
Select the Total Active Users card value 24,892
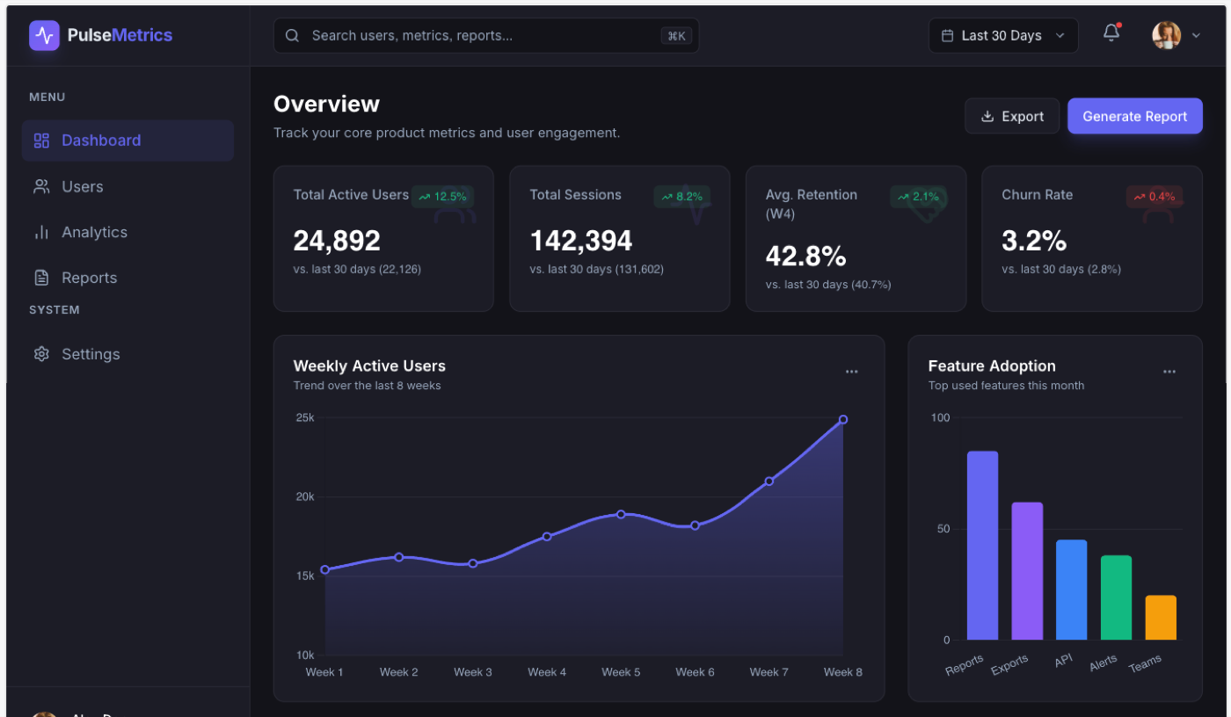click(x=337, y=241)
